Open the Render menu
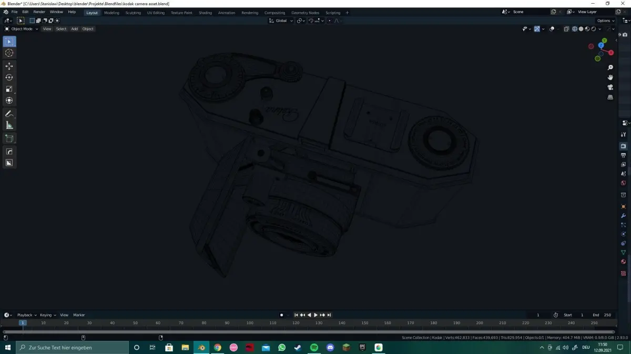 [x=39, y=12]
